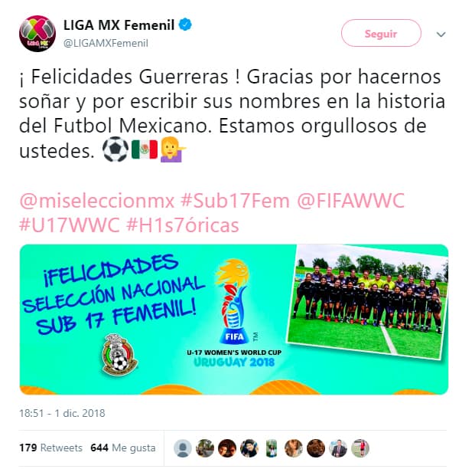Open the #Sub17Fem hashtag

(x=235, y=201)
